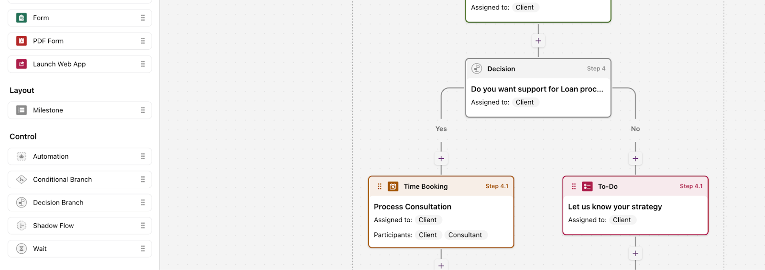Click the drag handle beside Milestone
Image resolution: width=765 pixels, height=270 pixels.
143,110
